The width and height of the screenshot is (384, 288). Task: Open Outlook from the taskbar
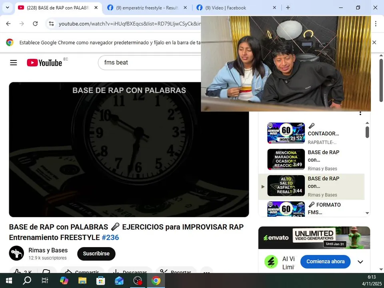pyautogui.click(x=119, y=280)
